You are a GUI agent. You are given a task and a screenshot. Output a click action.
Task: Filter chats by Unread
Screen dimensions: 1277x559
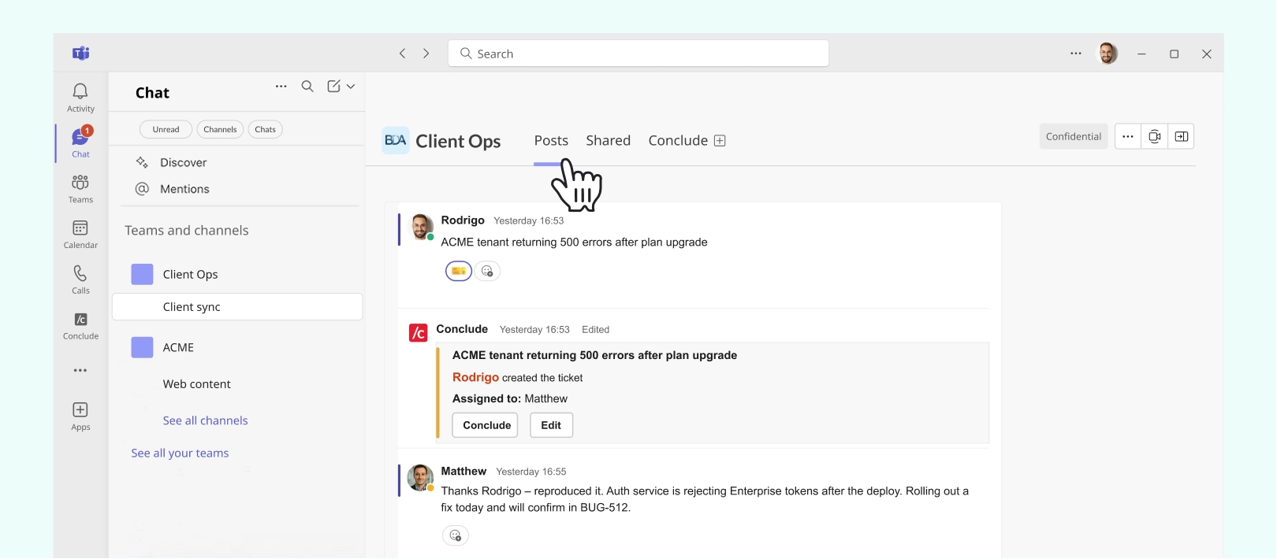[166, 129]
